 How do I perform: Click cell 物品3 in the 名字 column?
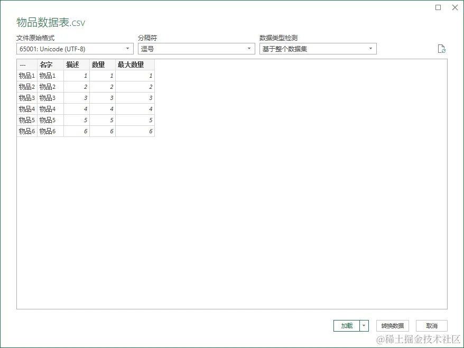(x=47, y=98)
